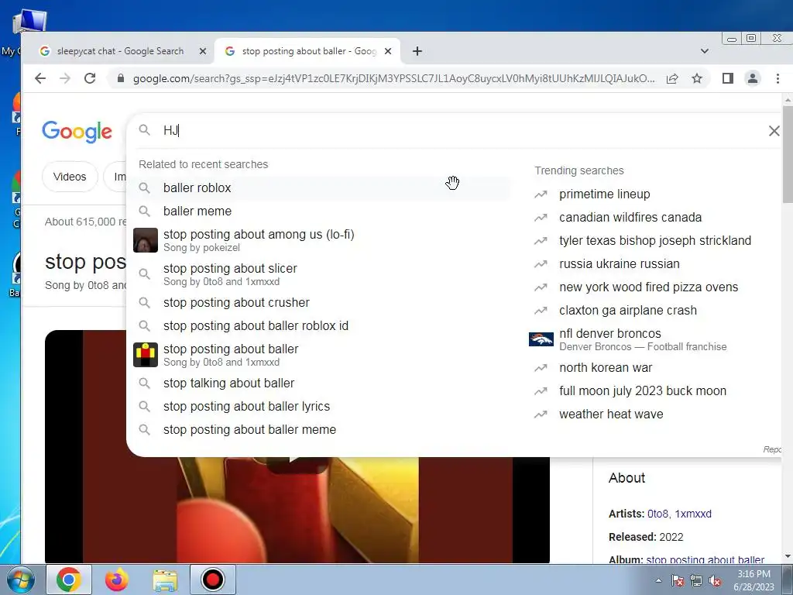Open the Windows Start menu orb
The height and width of the screenshot is (595, 793).
(20, 580)
